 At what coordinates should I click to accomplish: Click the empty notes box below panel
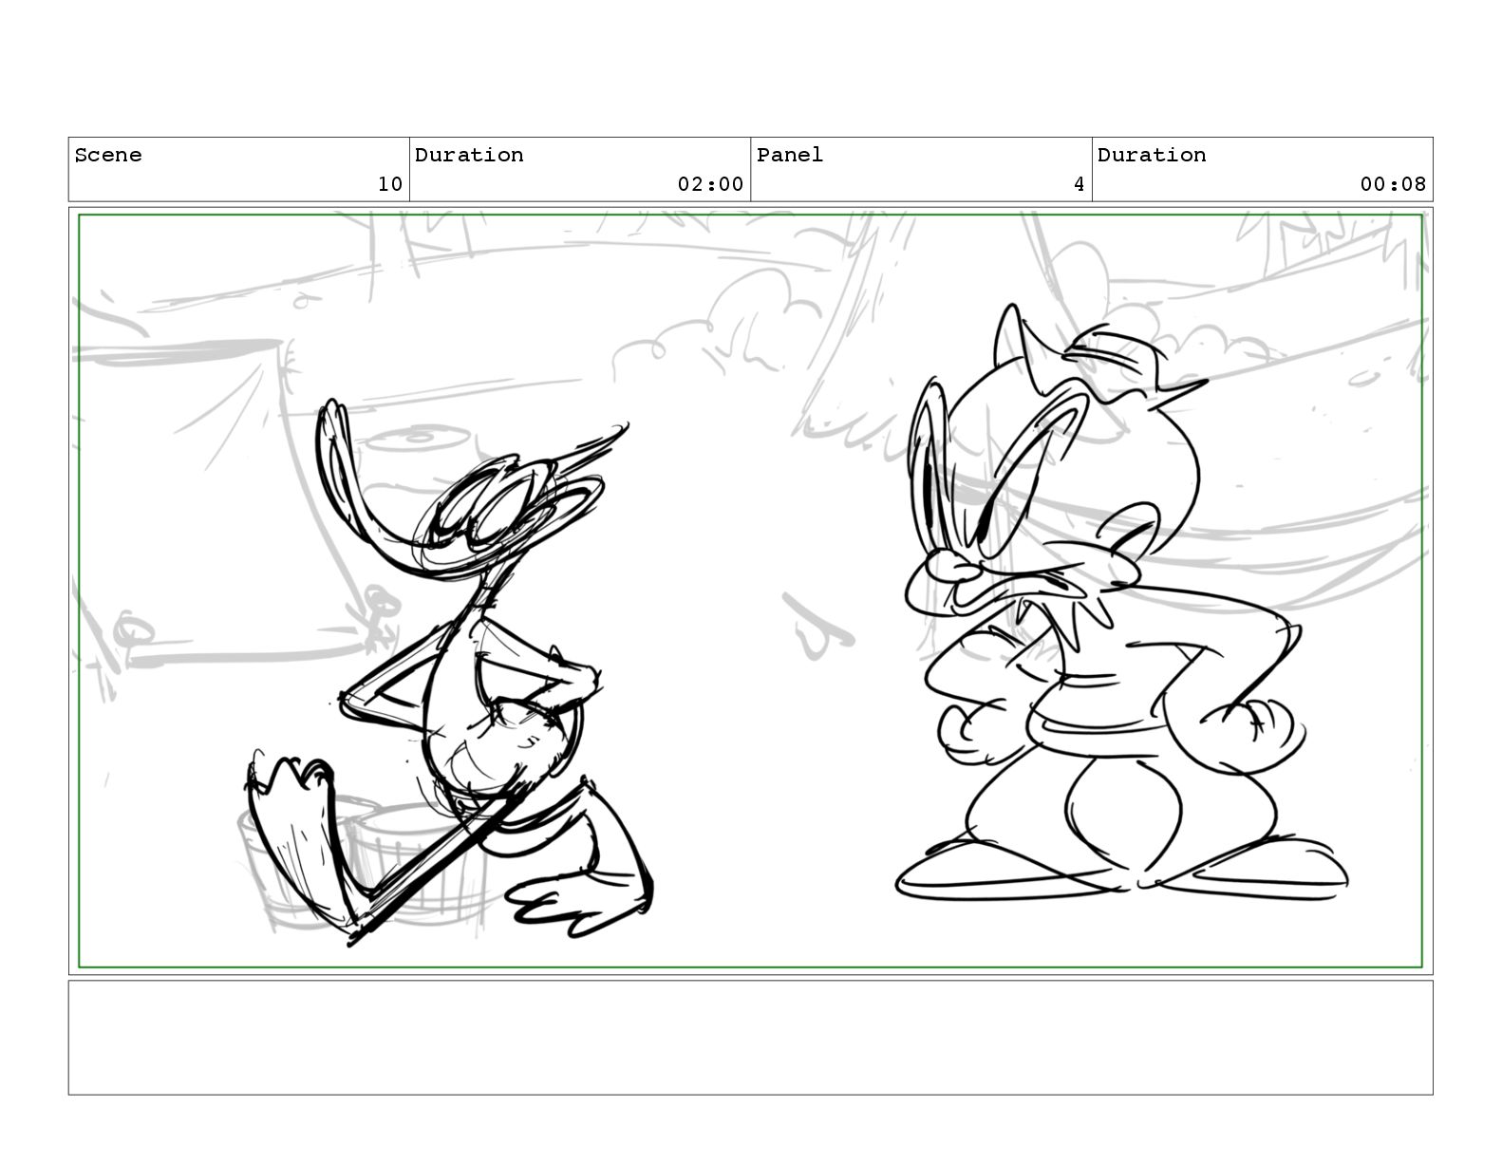(x=750, y=1038)
